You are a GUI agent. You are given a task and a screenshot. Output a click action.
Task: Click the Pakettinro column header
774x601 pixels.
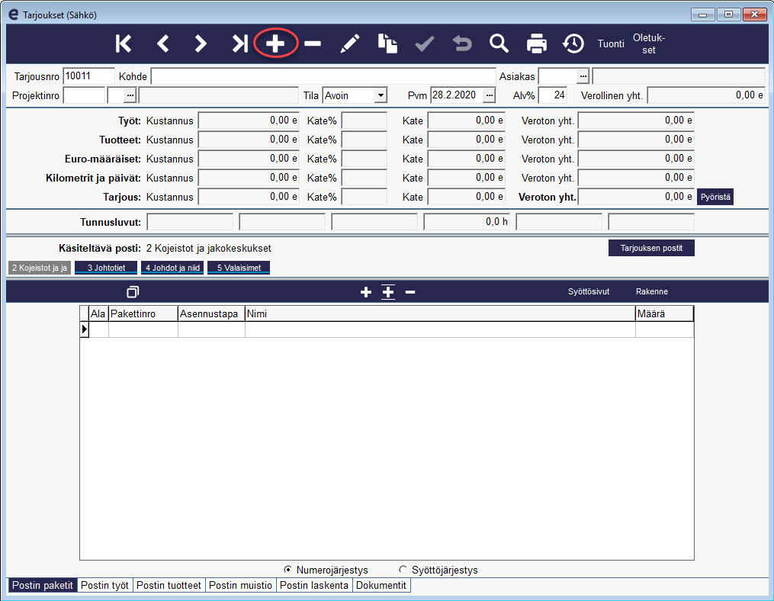[x=143, y=313]
